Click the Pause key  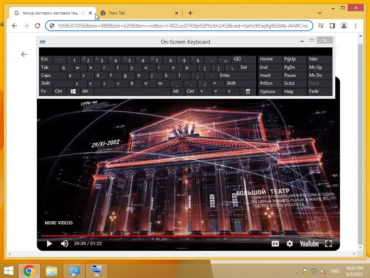coord(294,76)
